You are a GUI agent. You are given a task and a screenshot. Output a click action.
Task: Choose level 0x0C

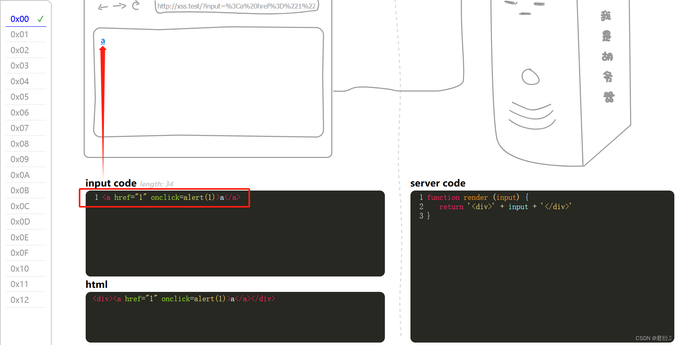point(20,206)
